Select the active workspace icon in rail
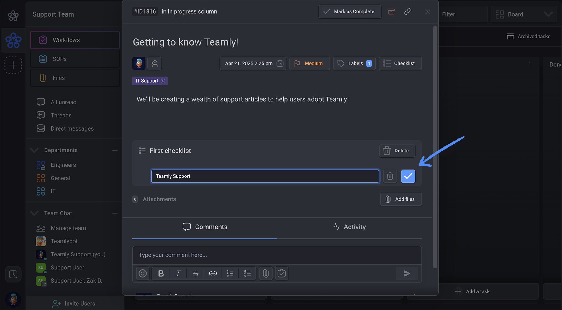This screenshot has height=310, width=562. (x=13, y=40)
